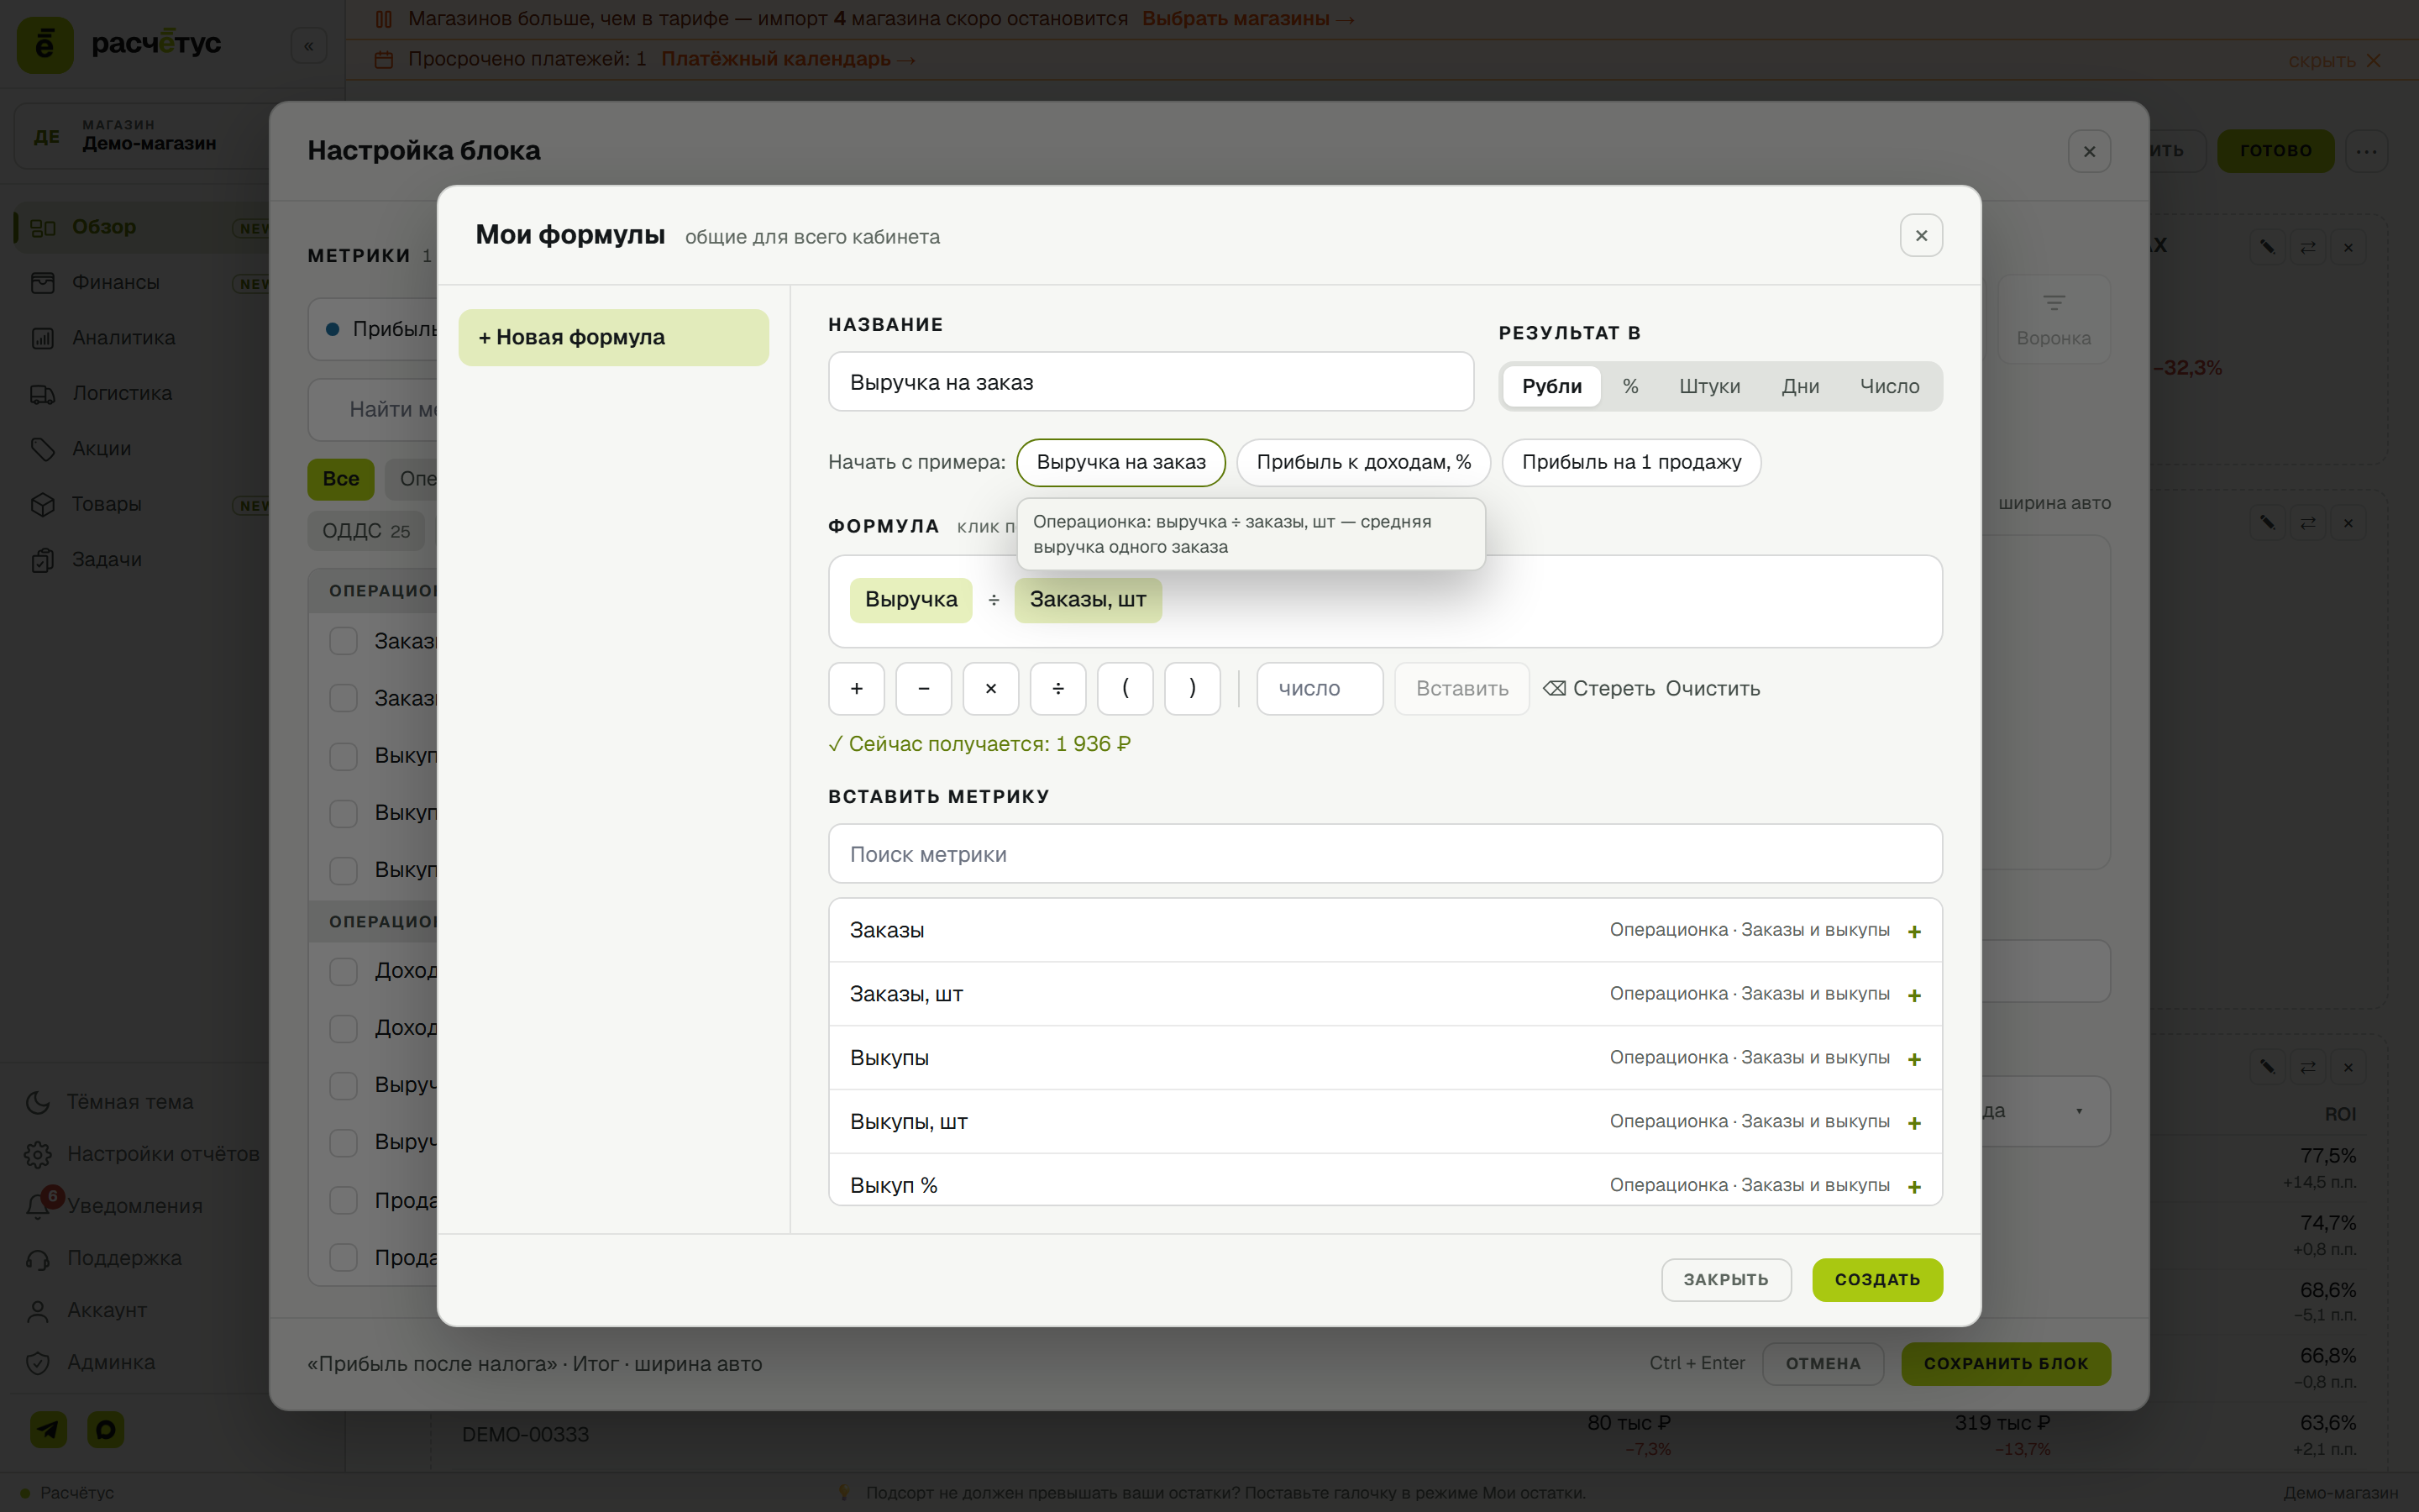Click the minus operator button
The height and width of the screenshot is (1512, 2419).
(x=924, y=688)
